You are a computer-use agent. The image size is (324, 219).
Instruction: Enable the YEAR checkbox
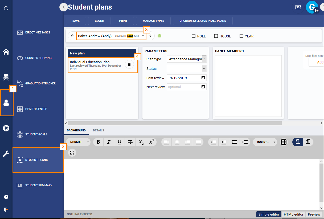241,36
